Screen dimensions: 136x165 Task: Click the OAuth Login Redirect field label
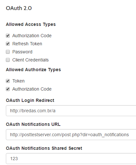(x=30, y=100)
